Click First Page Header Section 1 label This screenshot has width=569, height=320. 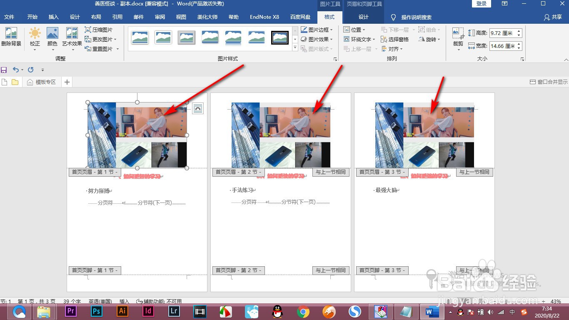click(x=95, y=172)
